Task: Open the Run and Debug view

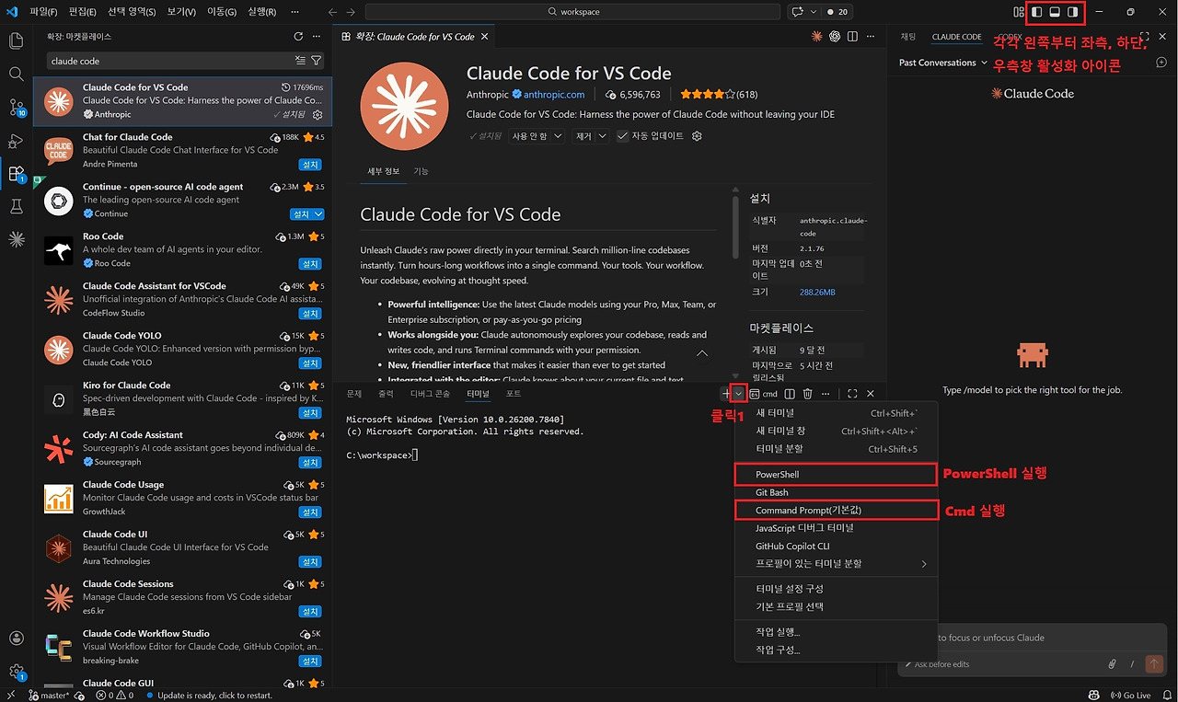Action: point(16,141)
